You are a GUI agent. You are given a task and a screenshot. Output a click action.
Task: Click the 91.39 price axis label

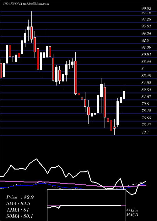click(146, 47)
